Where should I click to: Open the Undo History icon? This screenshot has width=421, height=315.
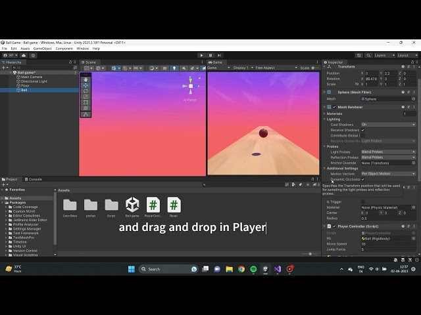click(x=359, y=55)
